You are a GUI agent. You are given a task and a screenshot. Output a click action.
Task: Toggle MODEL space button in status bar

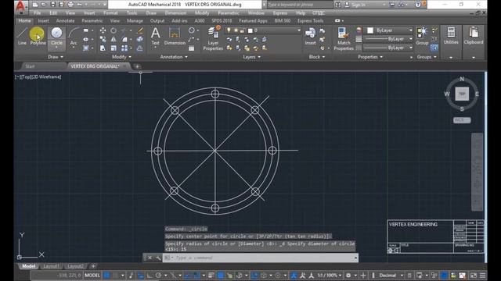tap(92, 276)
